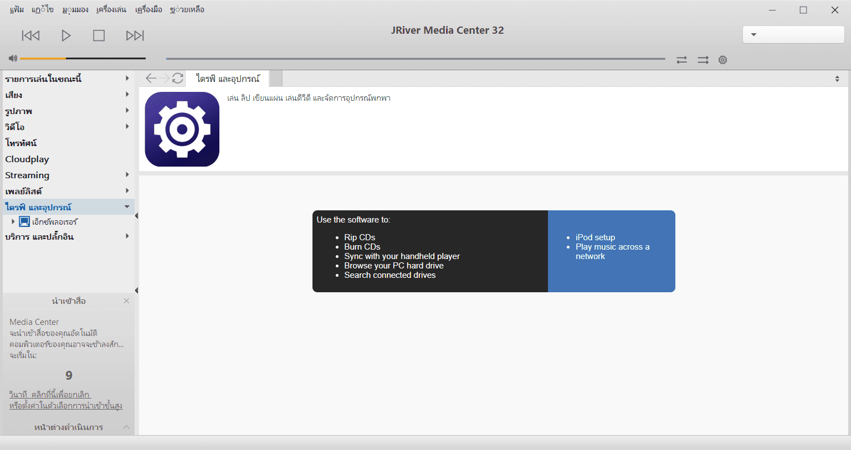Select Cloudplay in the sidebar
This screenshot has width=851, height=450.
(x=27, y=159)
